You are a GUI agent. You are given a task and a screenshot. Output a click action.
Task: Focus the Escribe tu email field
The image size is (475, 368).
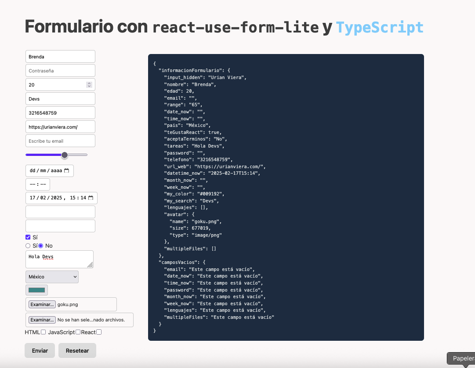point(60,141)
